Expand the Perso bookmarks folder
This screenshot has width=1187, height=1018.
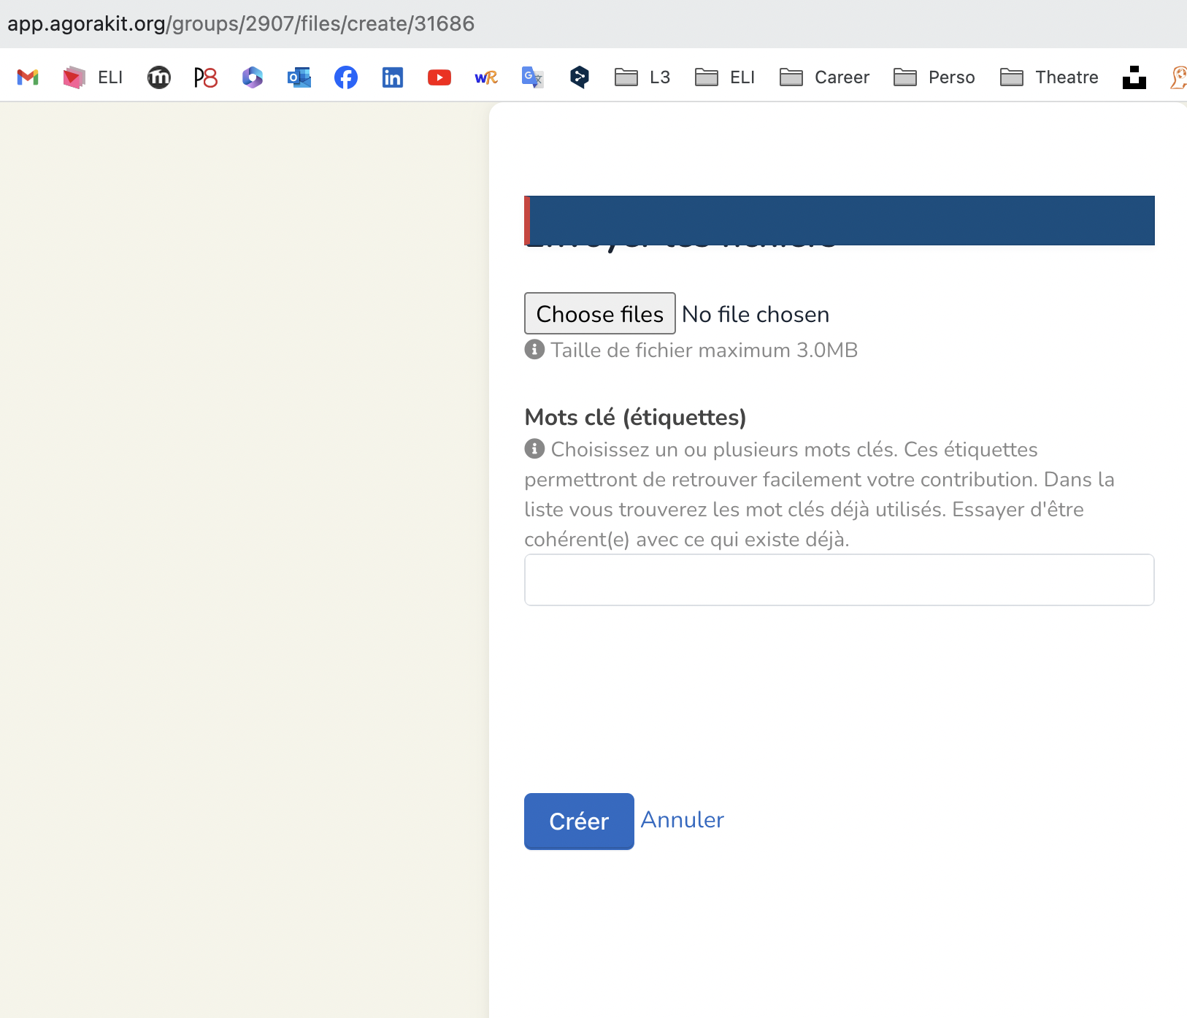[x=934, y=77]
